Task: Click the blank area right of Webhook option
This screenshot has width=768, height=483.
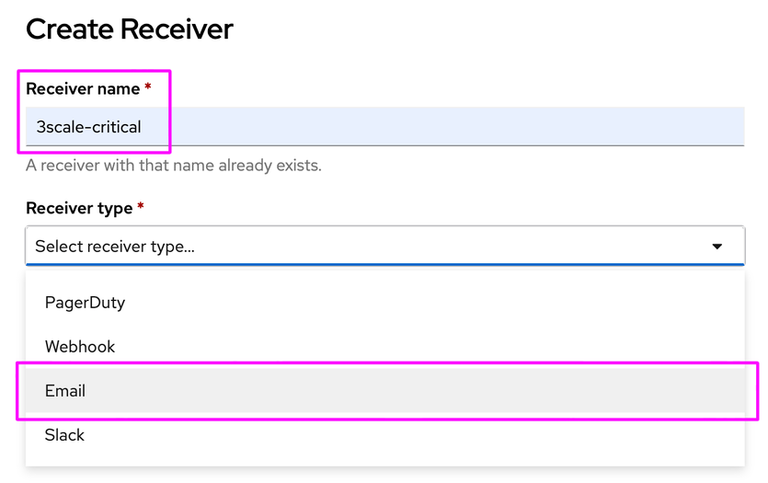Action: pyautogui.click(x=460, y=347)
